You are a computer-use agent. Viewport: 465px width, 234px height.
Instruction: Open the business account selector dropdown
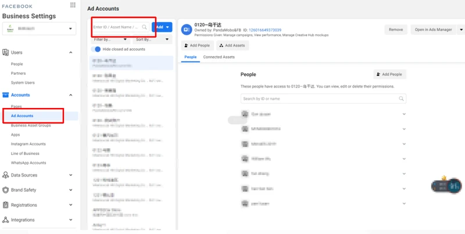click(39, 28)
